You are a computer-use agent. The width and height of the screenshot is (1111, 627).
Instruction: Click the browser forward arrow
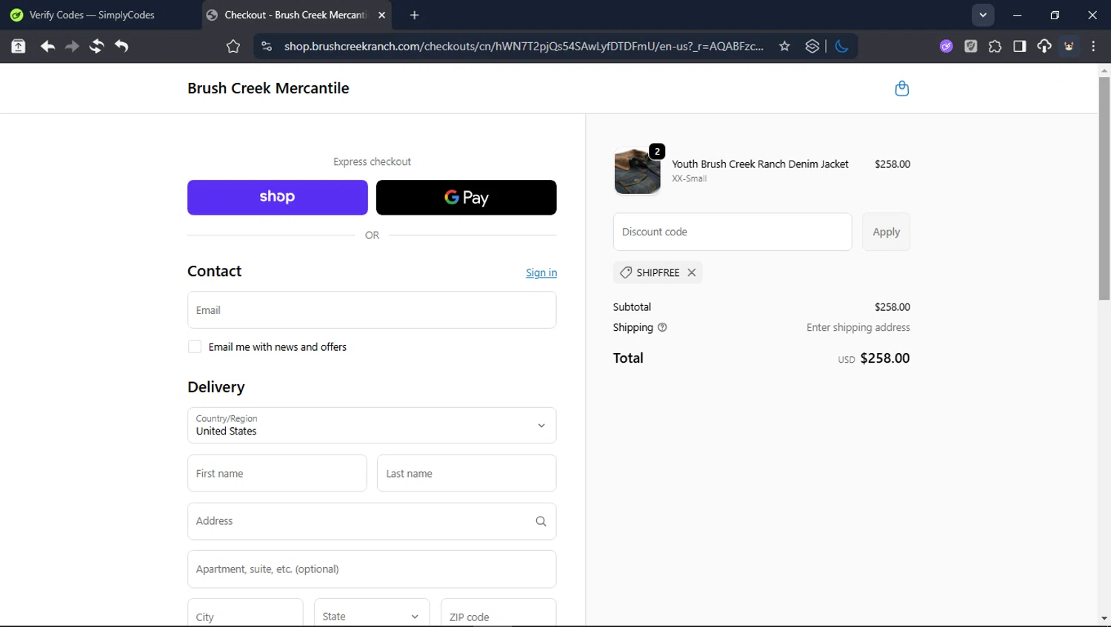72,46
